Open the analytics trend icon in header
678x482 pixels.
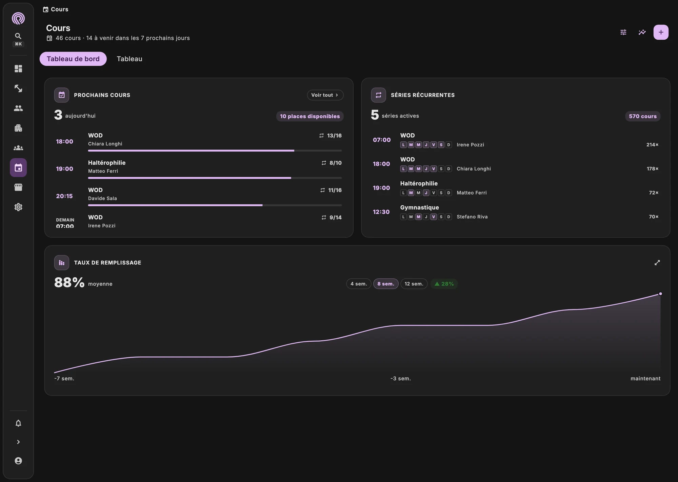642,32
